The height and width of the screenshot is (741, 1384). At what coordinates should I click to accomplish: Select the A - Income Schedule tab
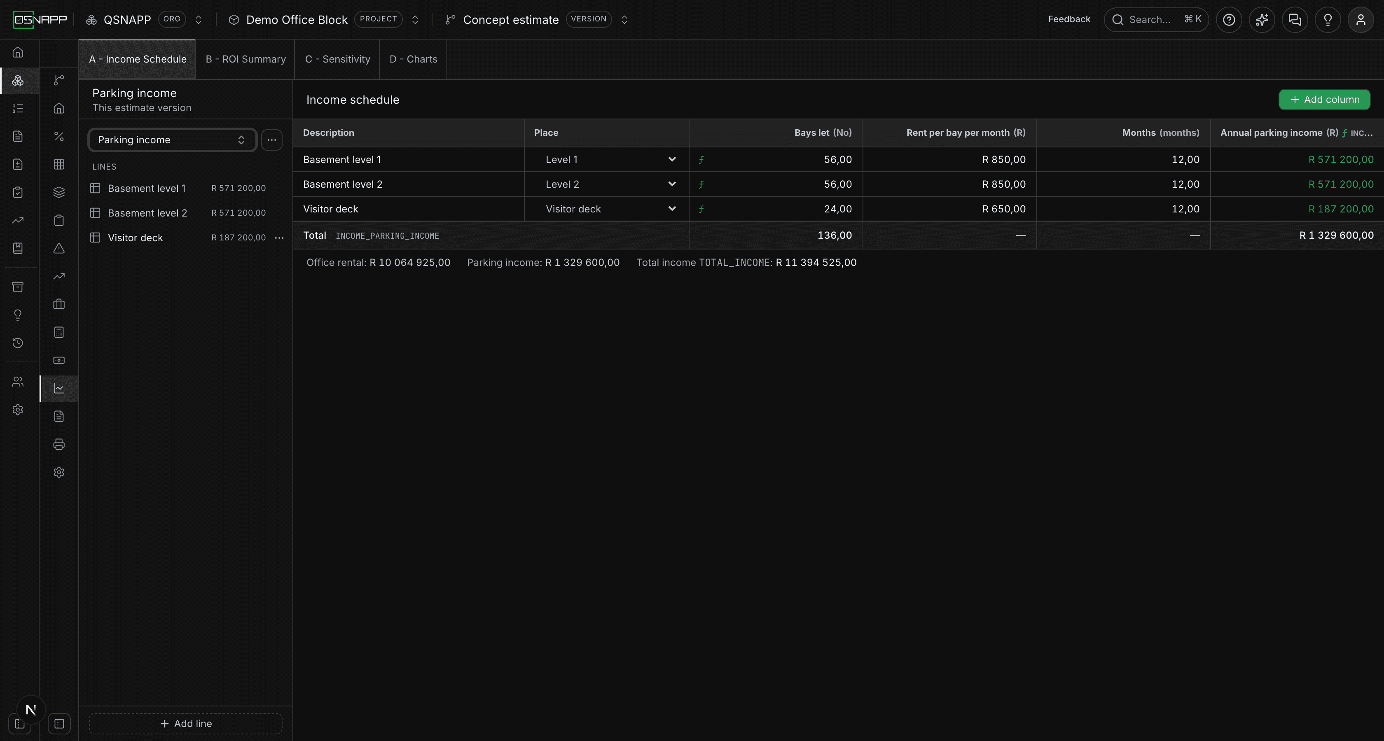(x=138, y=59)
